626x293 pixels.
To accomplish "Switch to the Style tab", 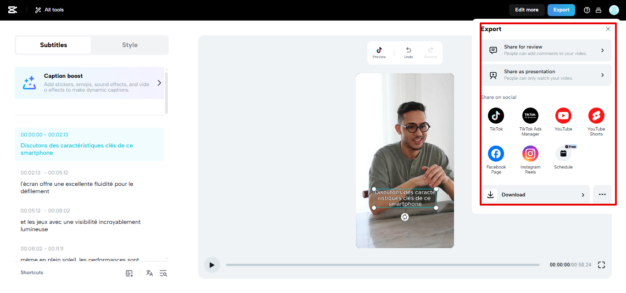I will pos(130,45).
